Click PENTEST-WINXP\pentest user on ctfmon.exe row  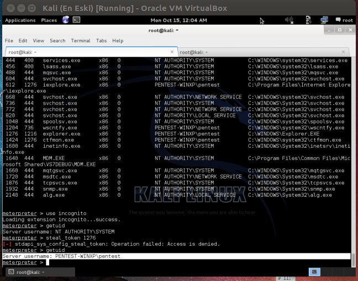187,140
